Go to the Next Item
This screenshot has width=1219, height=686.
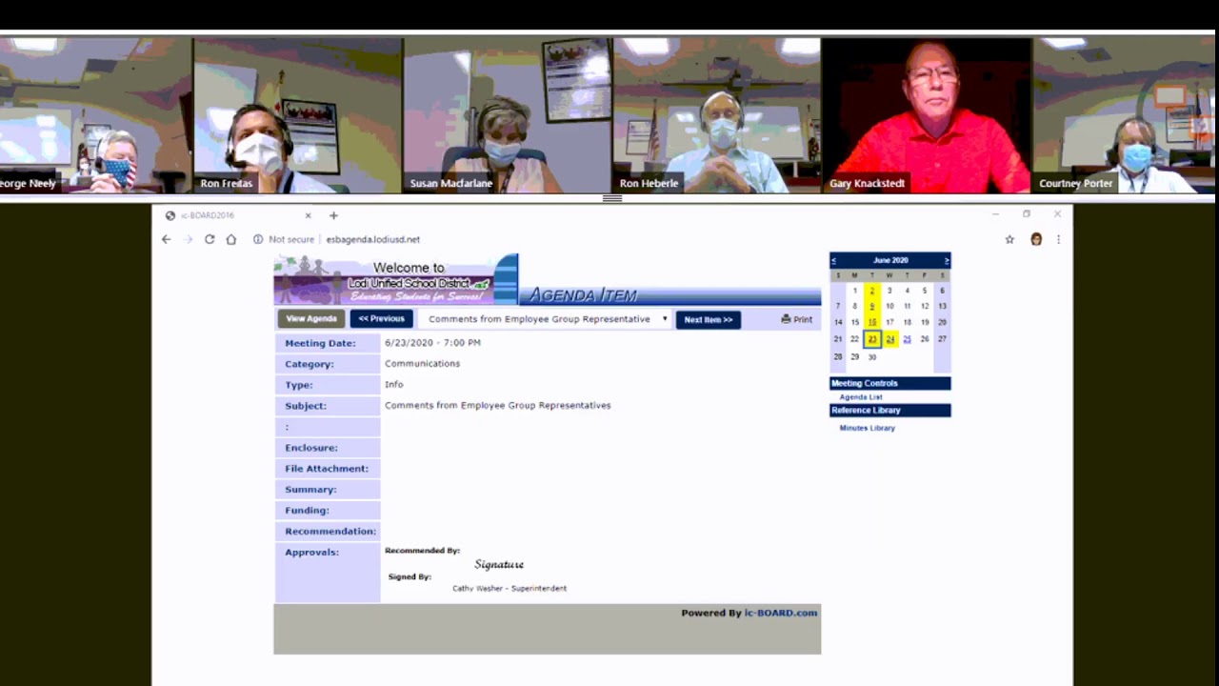point(708,320)
